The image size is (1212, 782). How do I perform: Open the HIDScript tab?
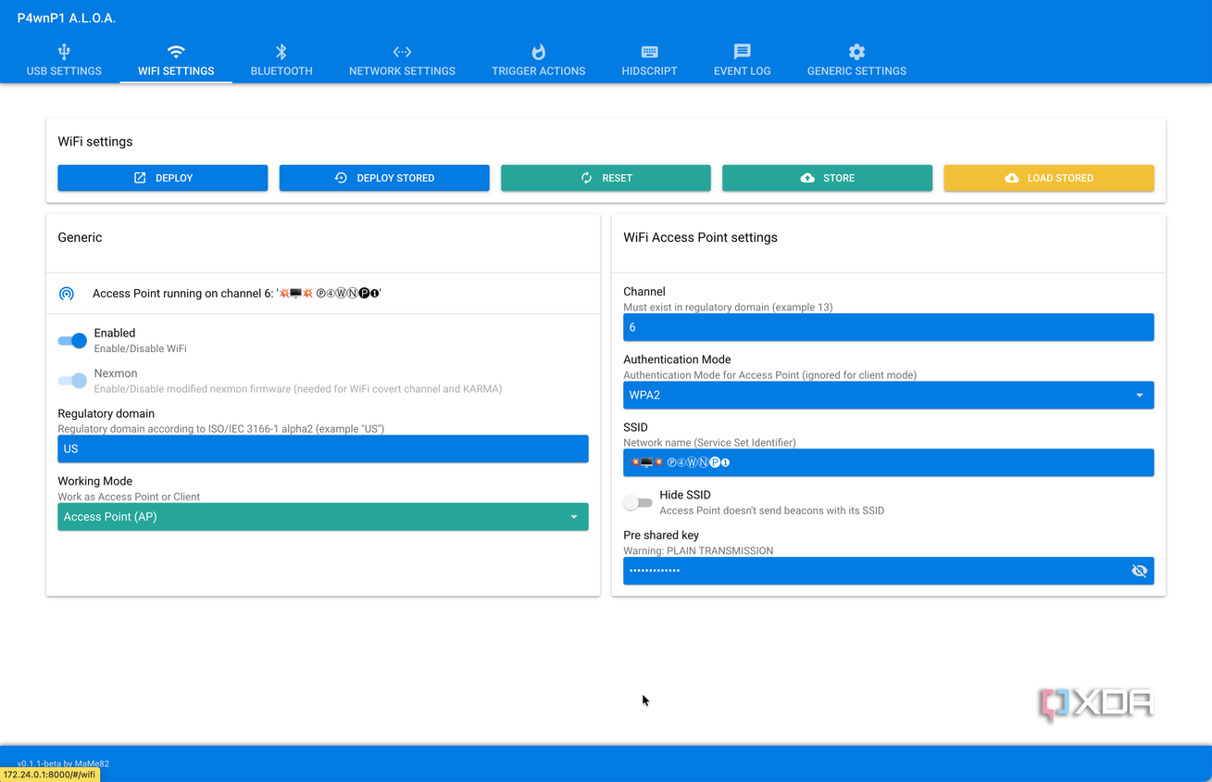click(650, 61)
